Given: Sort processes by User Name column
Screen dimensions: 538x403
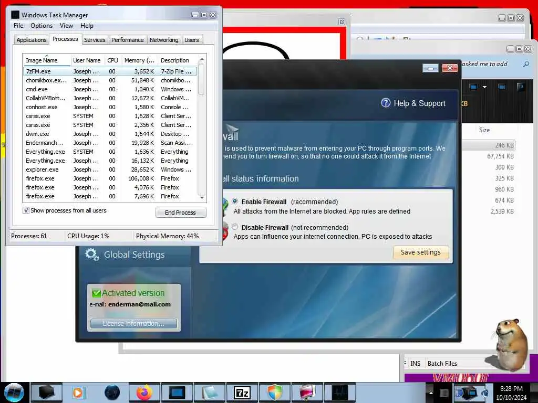Looking at the screenshot, I should click(x=87, y=60).
